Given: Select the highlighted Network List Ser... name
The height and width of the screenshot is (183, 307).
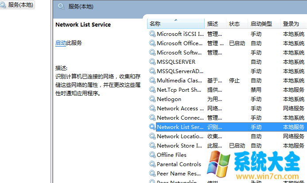Looking at the screenshot, I should (x=180, y=127).
